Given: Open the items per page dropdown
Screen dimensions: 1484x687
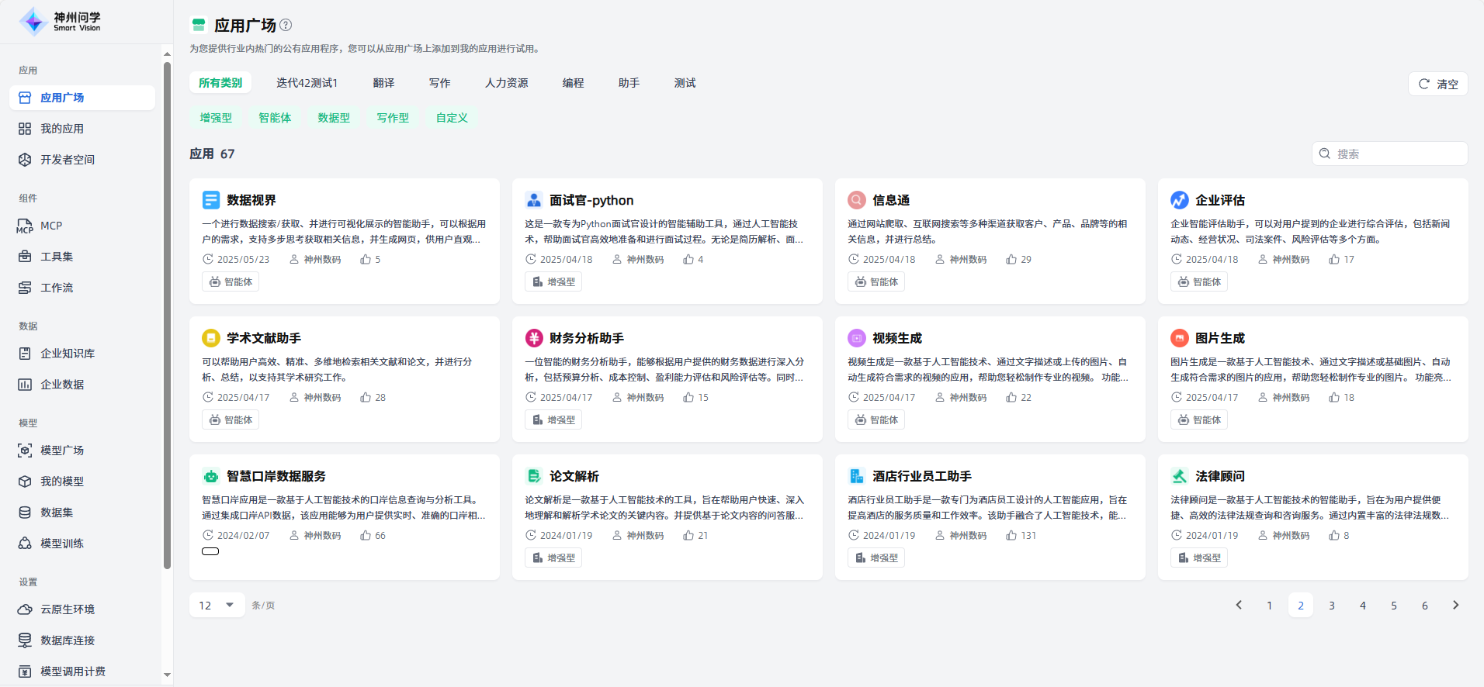Looking at the screenshot, I should [x=217, y=606].
